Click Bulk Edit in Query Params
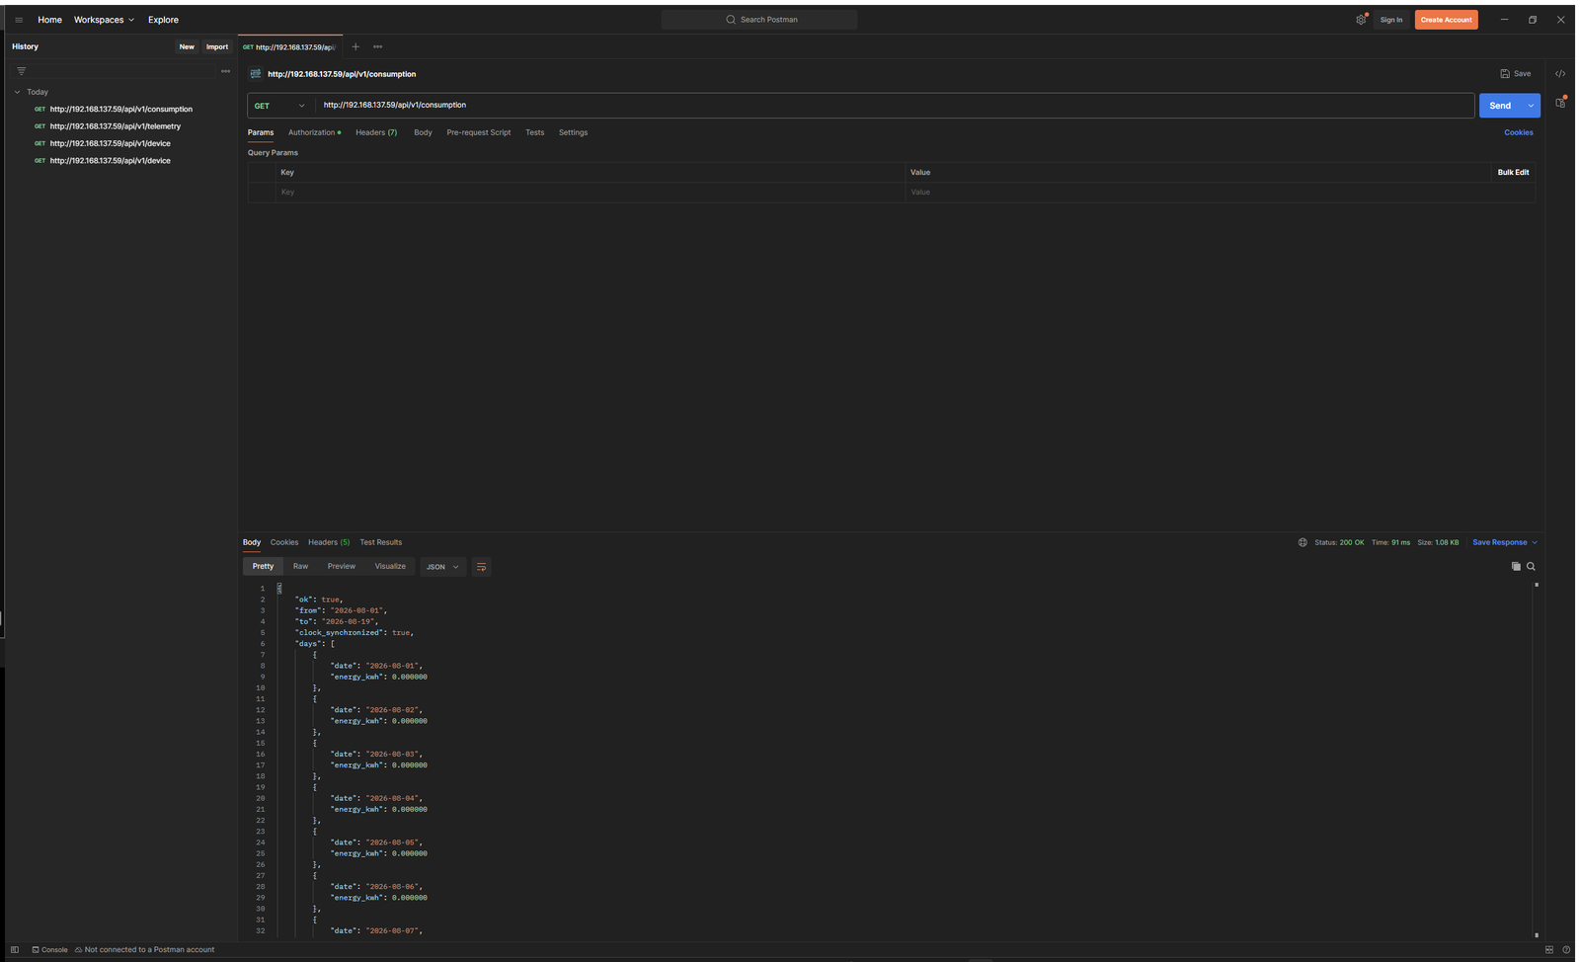Image resolution: width=1580 pixels, height=962 pixels. pyautogui.click(x=1513, y=173)
